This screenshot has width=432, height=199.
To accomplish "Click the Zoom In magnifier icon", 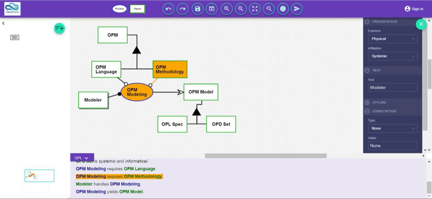I will (x=226, y=9).
